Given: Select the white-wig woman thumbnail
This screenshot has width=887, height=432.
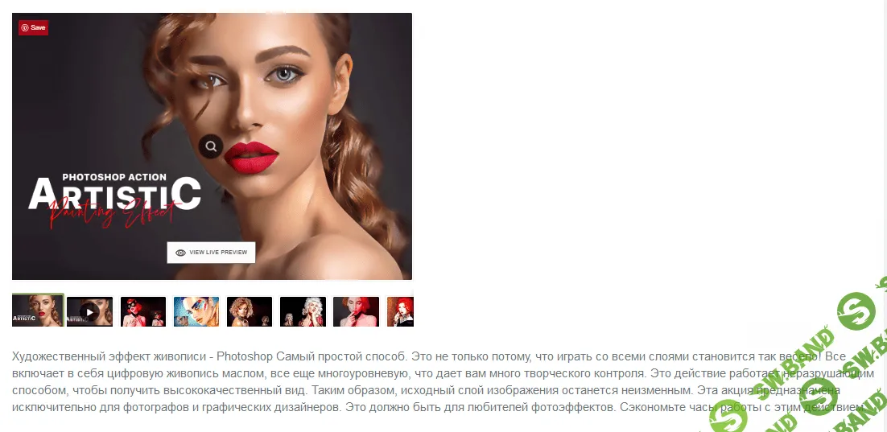Looking at the screenshot, I should pyautogui.click(x=303, y=311).
